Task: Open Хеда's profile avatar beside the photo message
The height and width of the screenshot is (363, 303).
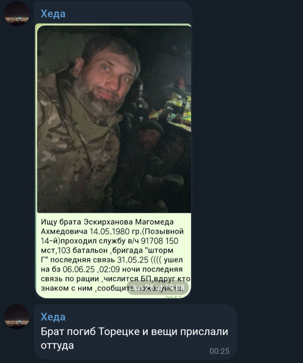Action: coord(17,13)
